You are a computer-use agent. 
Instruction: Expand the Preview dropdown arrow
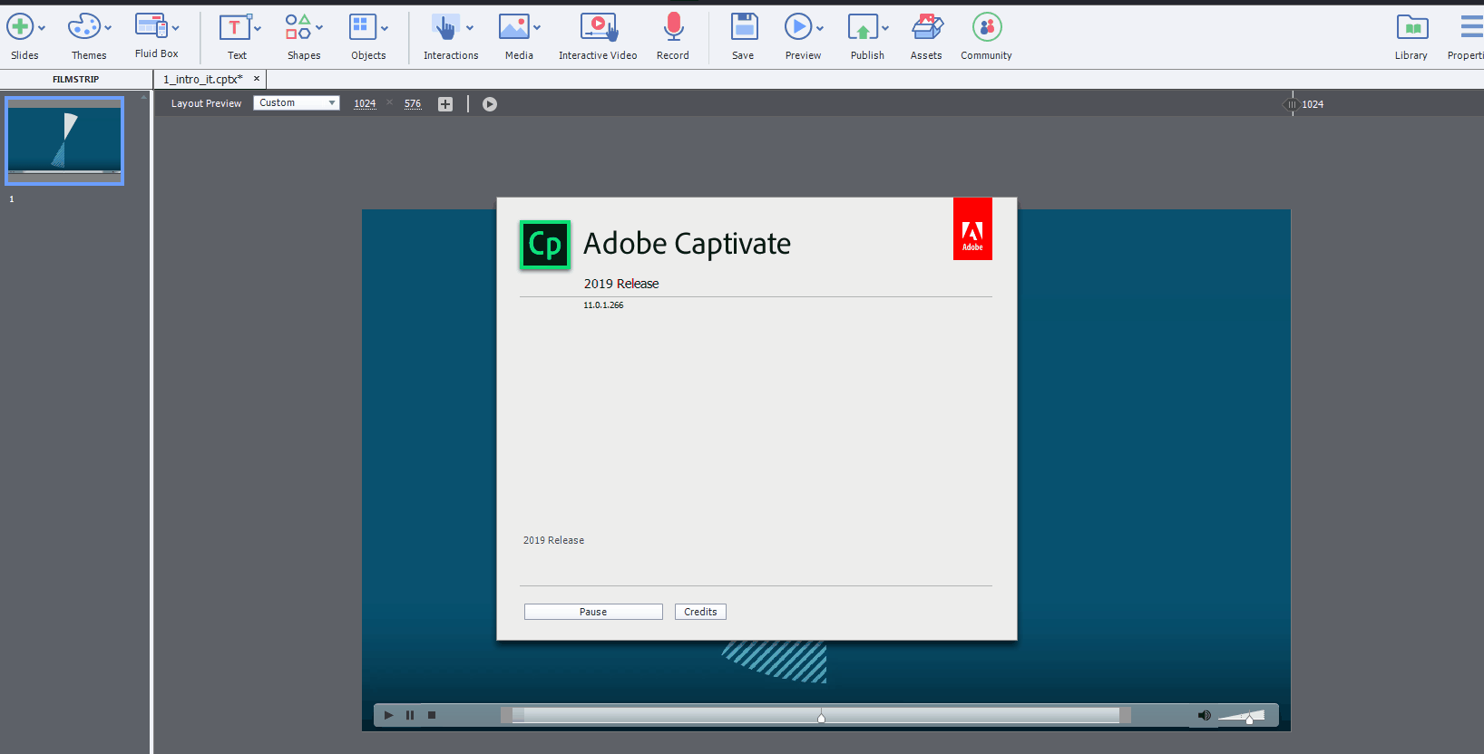click(820, 28)
